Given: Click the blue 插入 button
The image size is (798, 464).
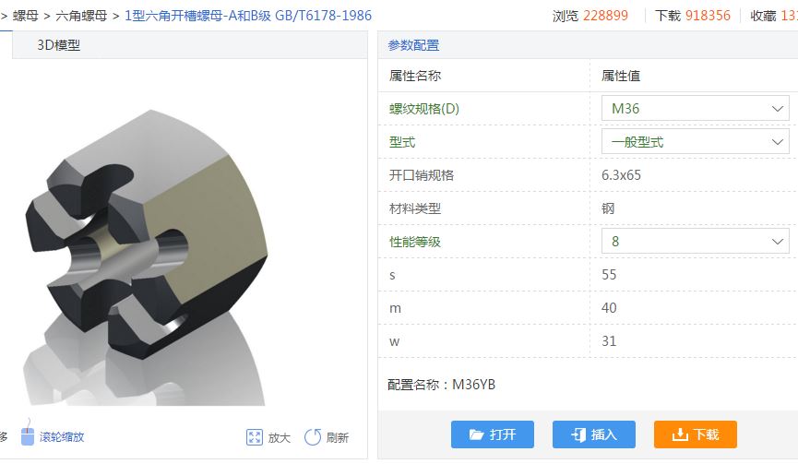Looking at the screenshot, I should click(594, 434).
